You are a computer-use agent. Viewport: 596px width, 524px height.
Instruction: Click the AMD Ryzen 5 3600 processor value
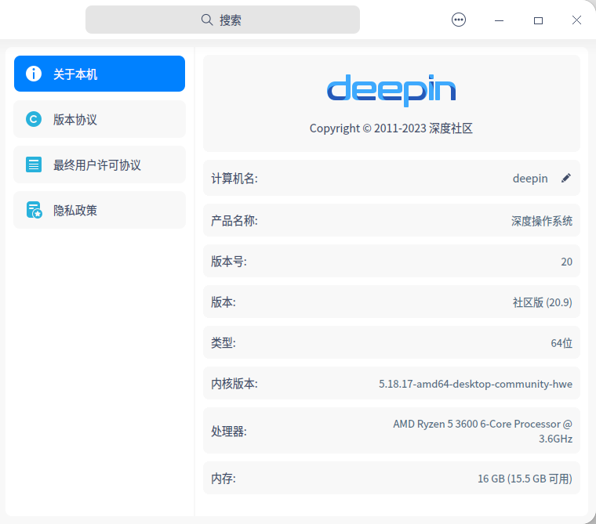coord(483,431)
